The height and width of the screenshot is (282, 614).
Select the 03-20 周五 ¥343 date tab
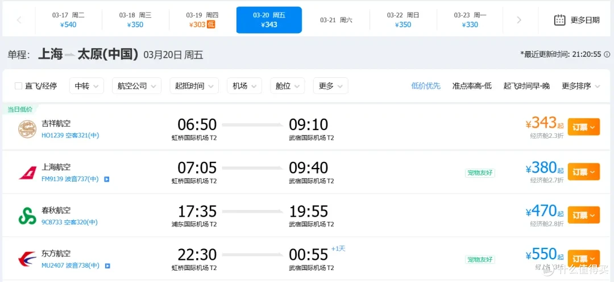coord(269,20)
